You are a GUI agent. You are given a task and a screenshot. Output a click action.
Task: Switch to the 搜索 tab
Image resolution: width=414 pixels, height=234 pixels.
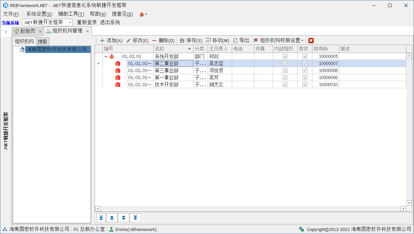click(42, 42)
